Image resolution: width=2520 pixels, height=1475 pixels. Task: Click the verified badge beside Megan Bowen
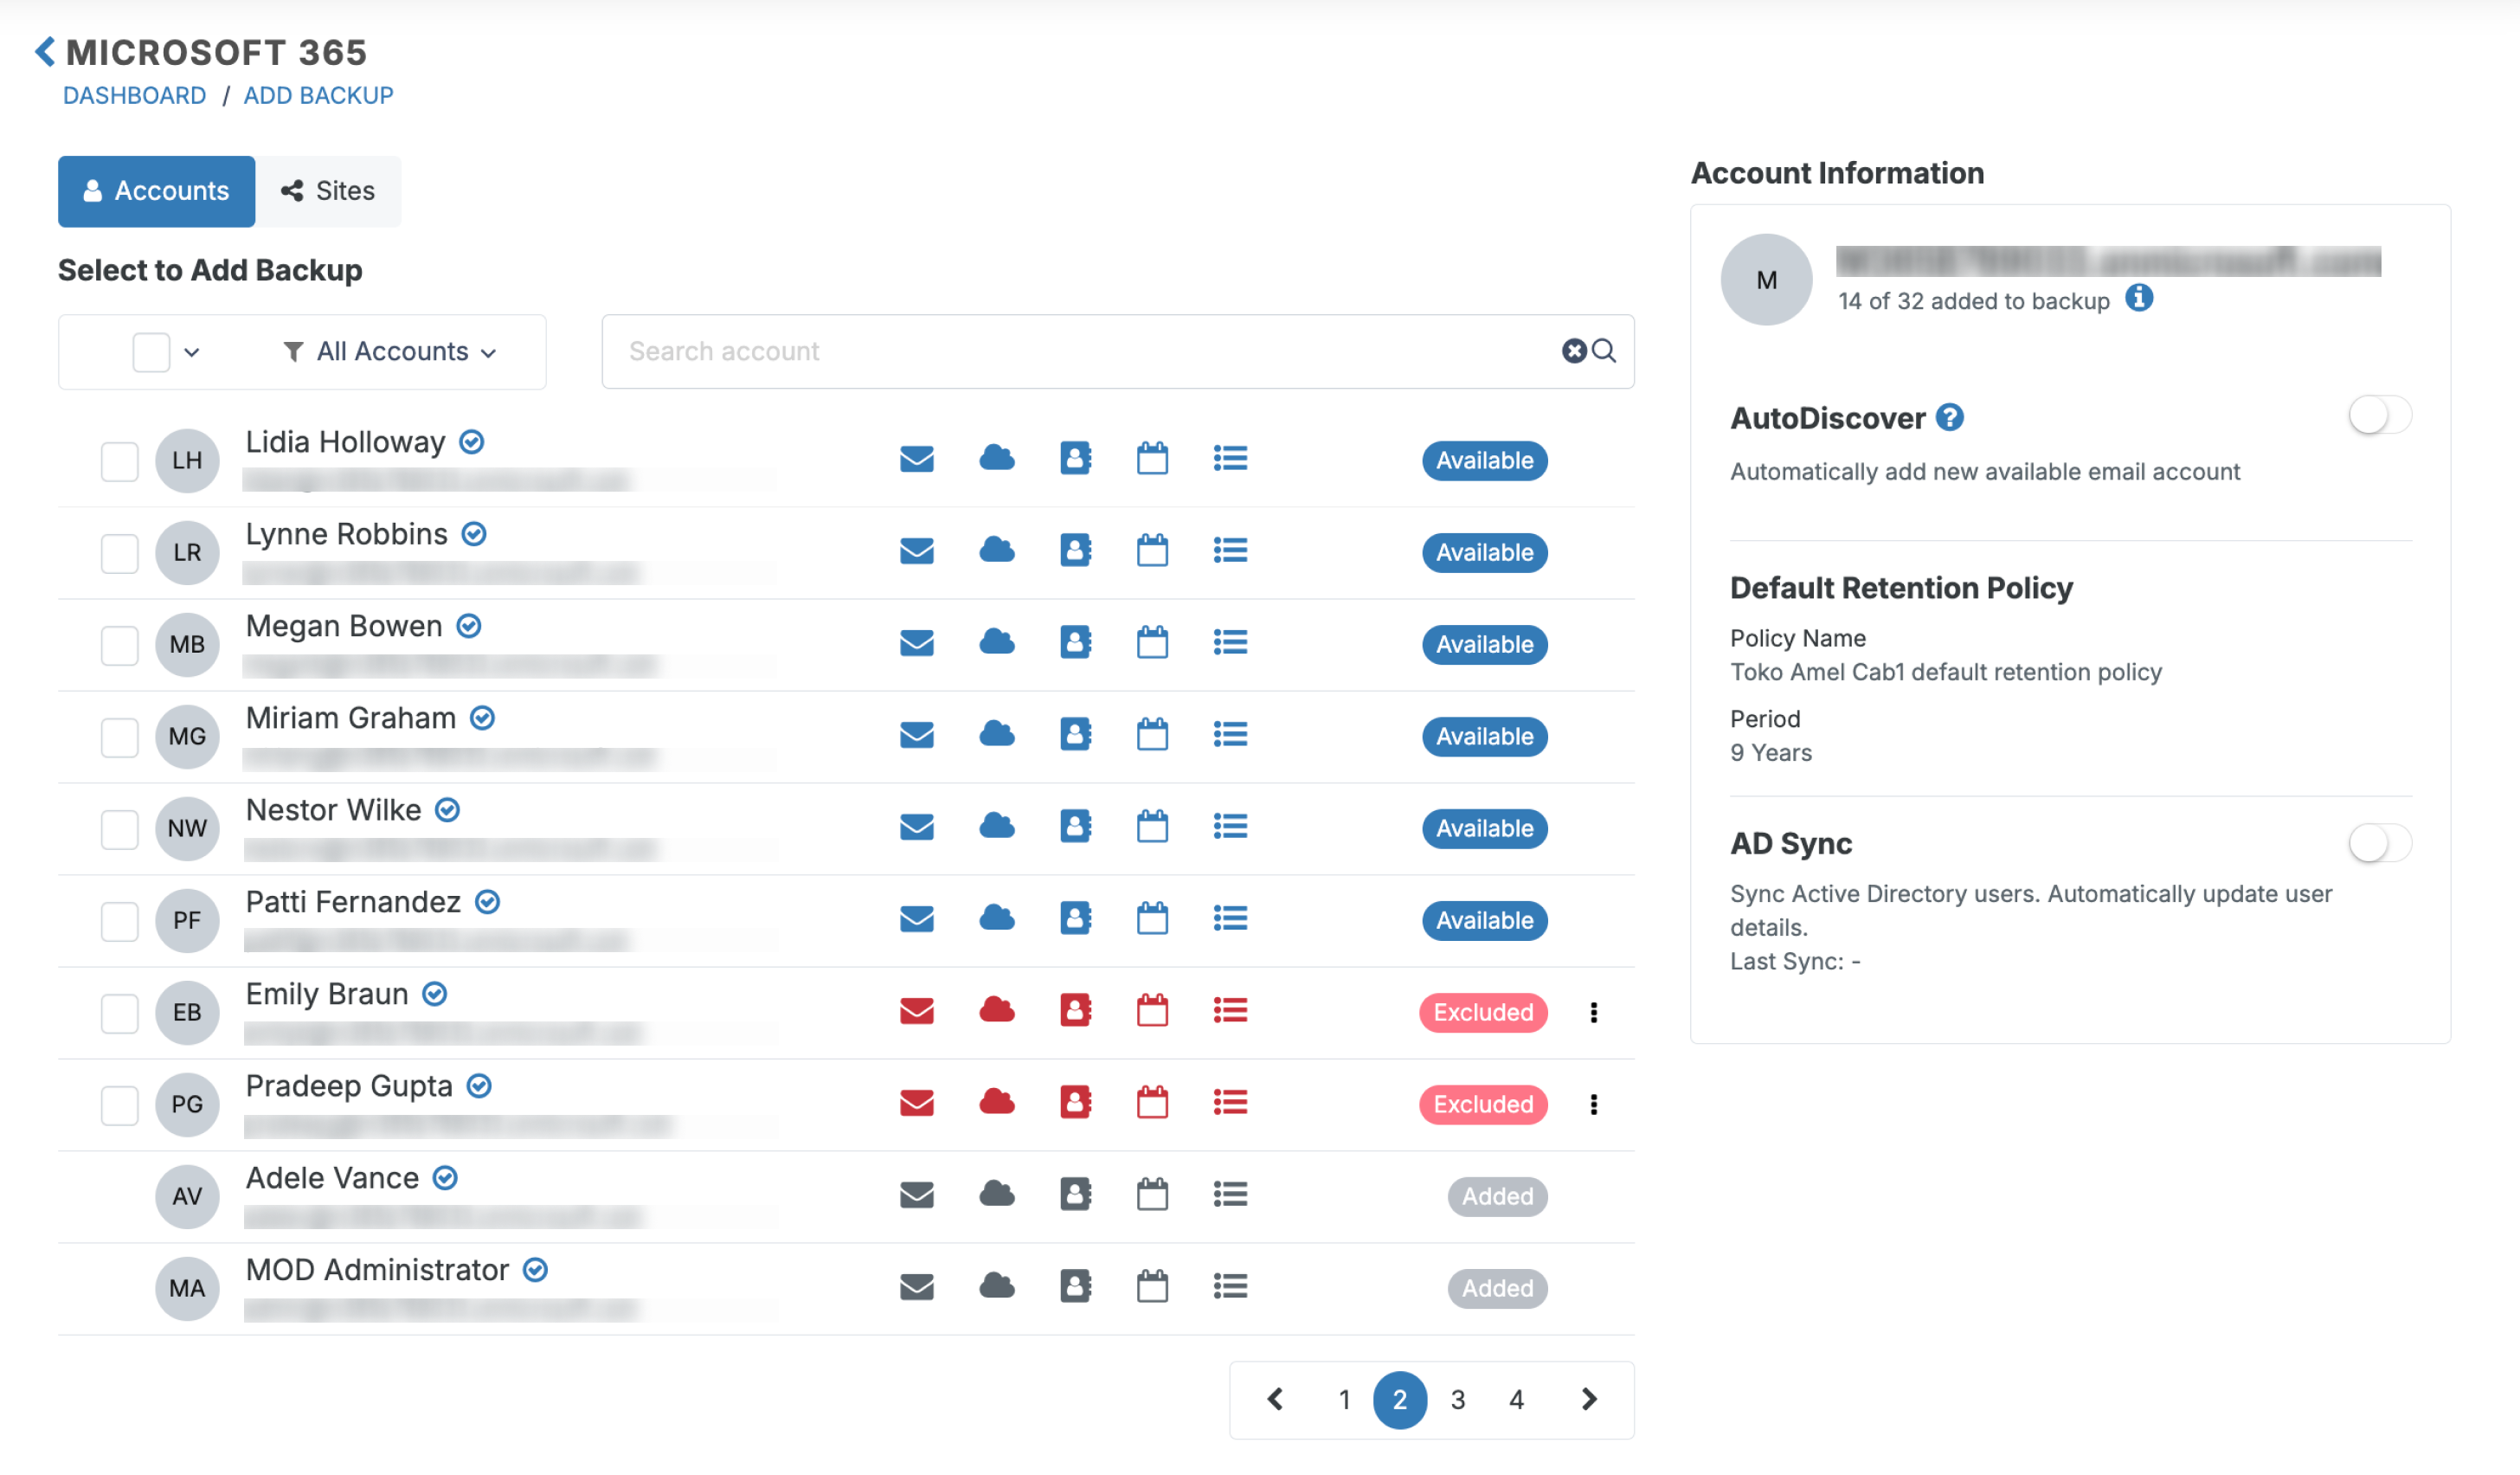point(469,626)
